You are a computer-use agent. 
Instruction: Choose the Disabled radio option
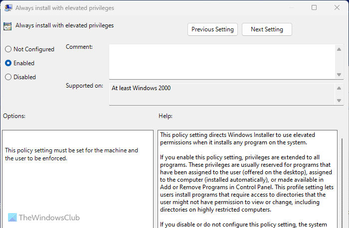pos(8,77)
